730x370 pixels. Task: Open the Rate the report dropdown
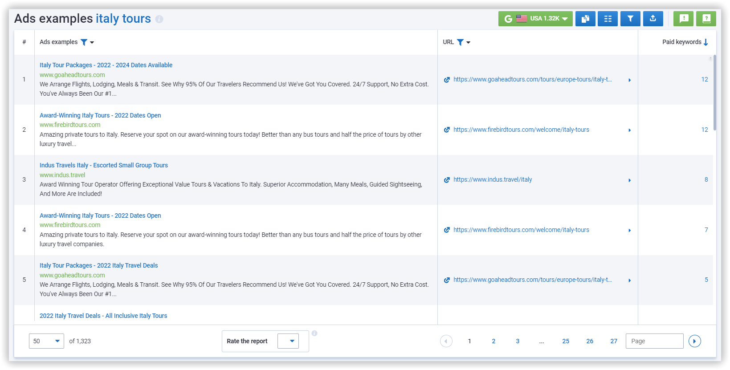click(288, 341)
